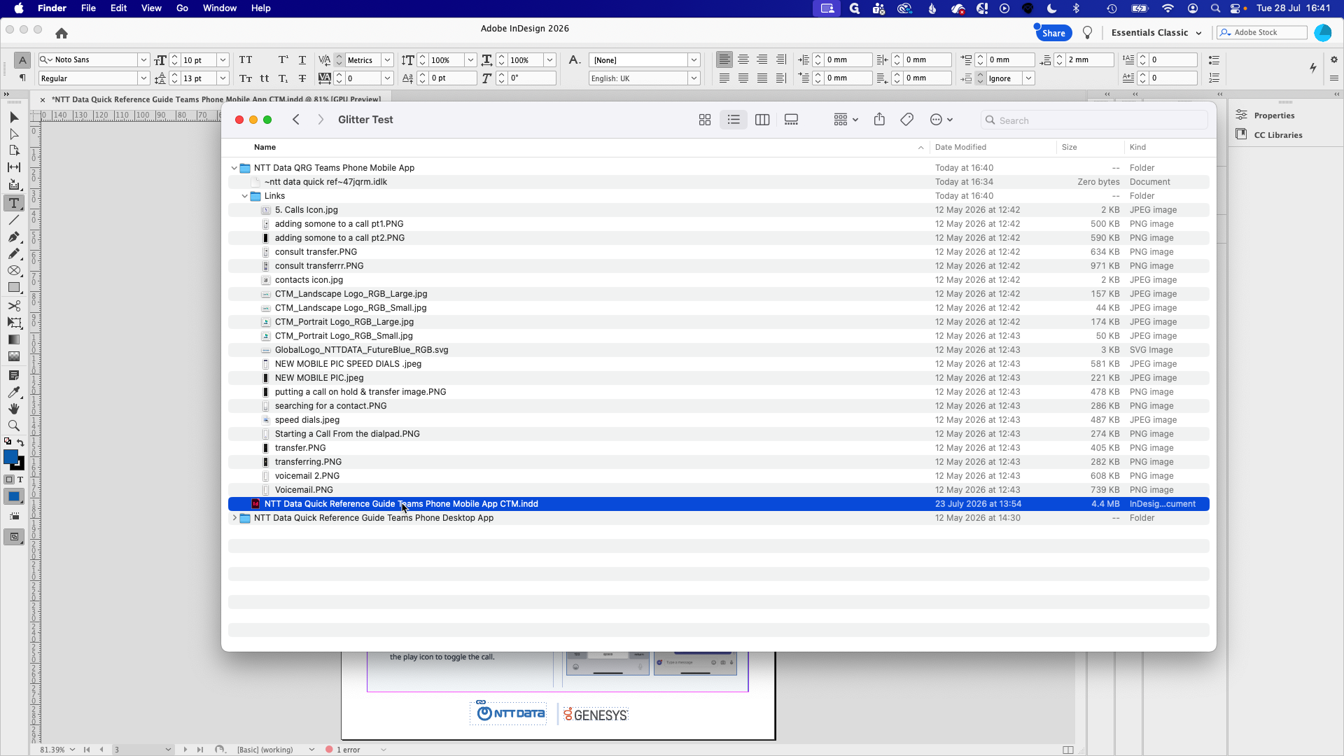
Task: Activate the Hand tool
Action: (14, 409)
